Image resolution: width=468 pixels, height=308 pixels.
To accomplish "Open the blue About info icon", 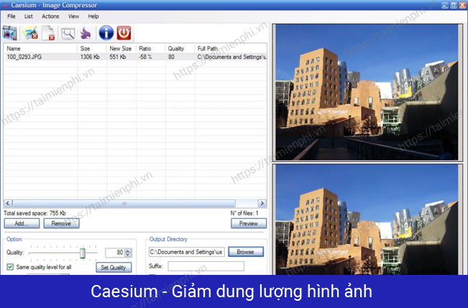I will pos(106,33).
